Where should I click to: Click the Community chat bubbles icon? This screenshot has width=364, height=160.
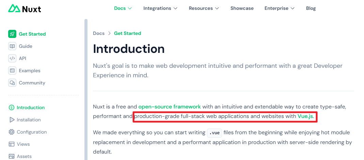pyautogui.click(x=12, y=83)
